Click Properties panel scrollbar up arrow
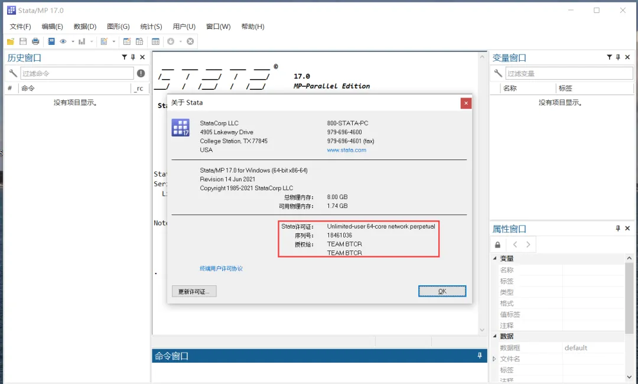Image resolution: width=638 pixels, height=384 pixels. 629,258
